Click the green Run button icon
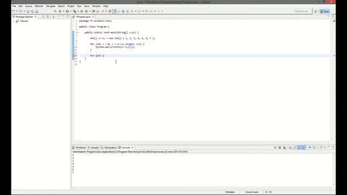This screenshot has height=195, width=347. [67, 11]
